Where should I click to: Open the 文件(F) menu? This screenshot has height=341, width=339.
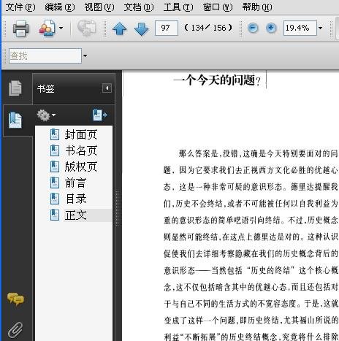(20, 7)
